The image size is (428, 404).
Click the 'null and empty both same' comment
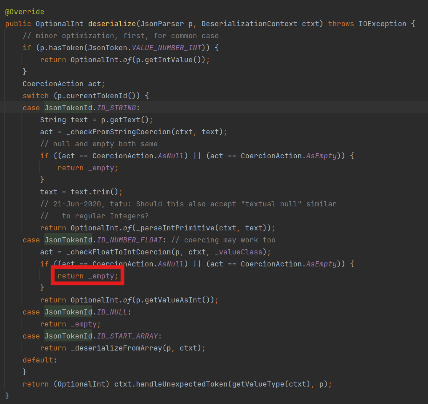point(99,144)
